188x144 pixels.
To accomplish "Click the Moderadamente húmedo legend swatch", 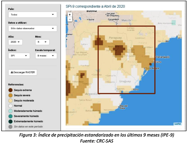I will [10, 111].
